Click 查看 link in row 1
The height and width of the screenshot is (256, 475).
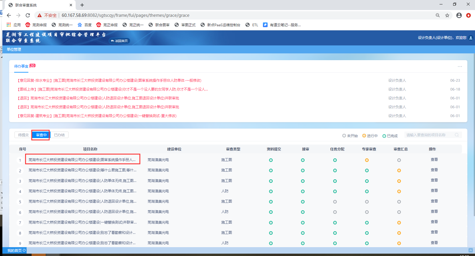(x=434, y=160)
